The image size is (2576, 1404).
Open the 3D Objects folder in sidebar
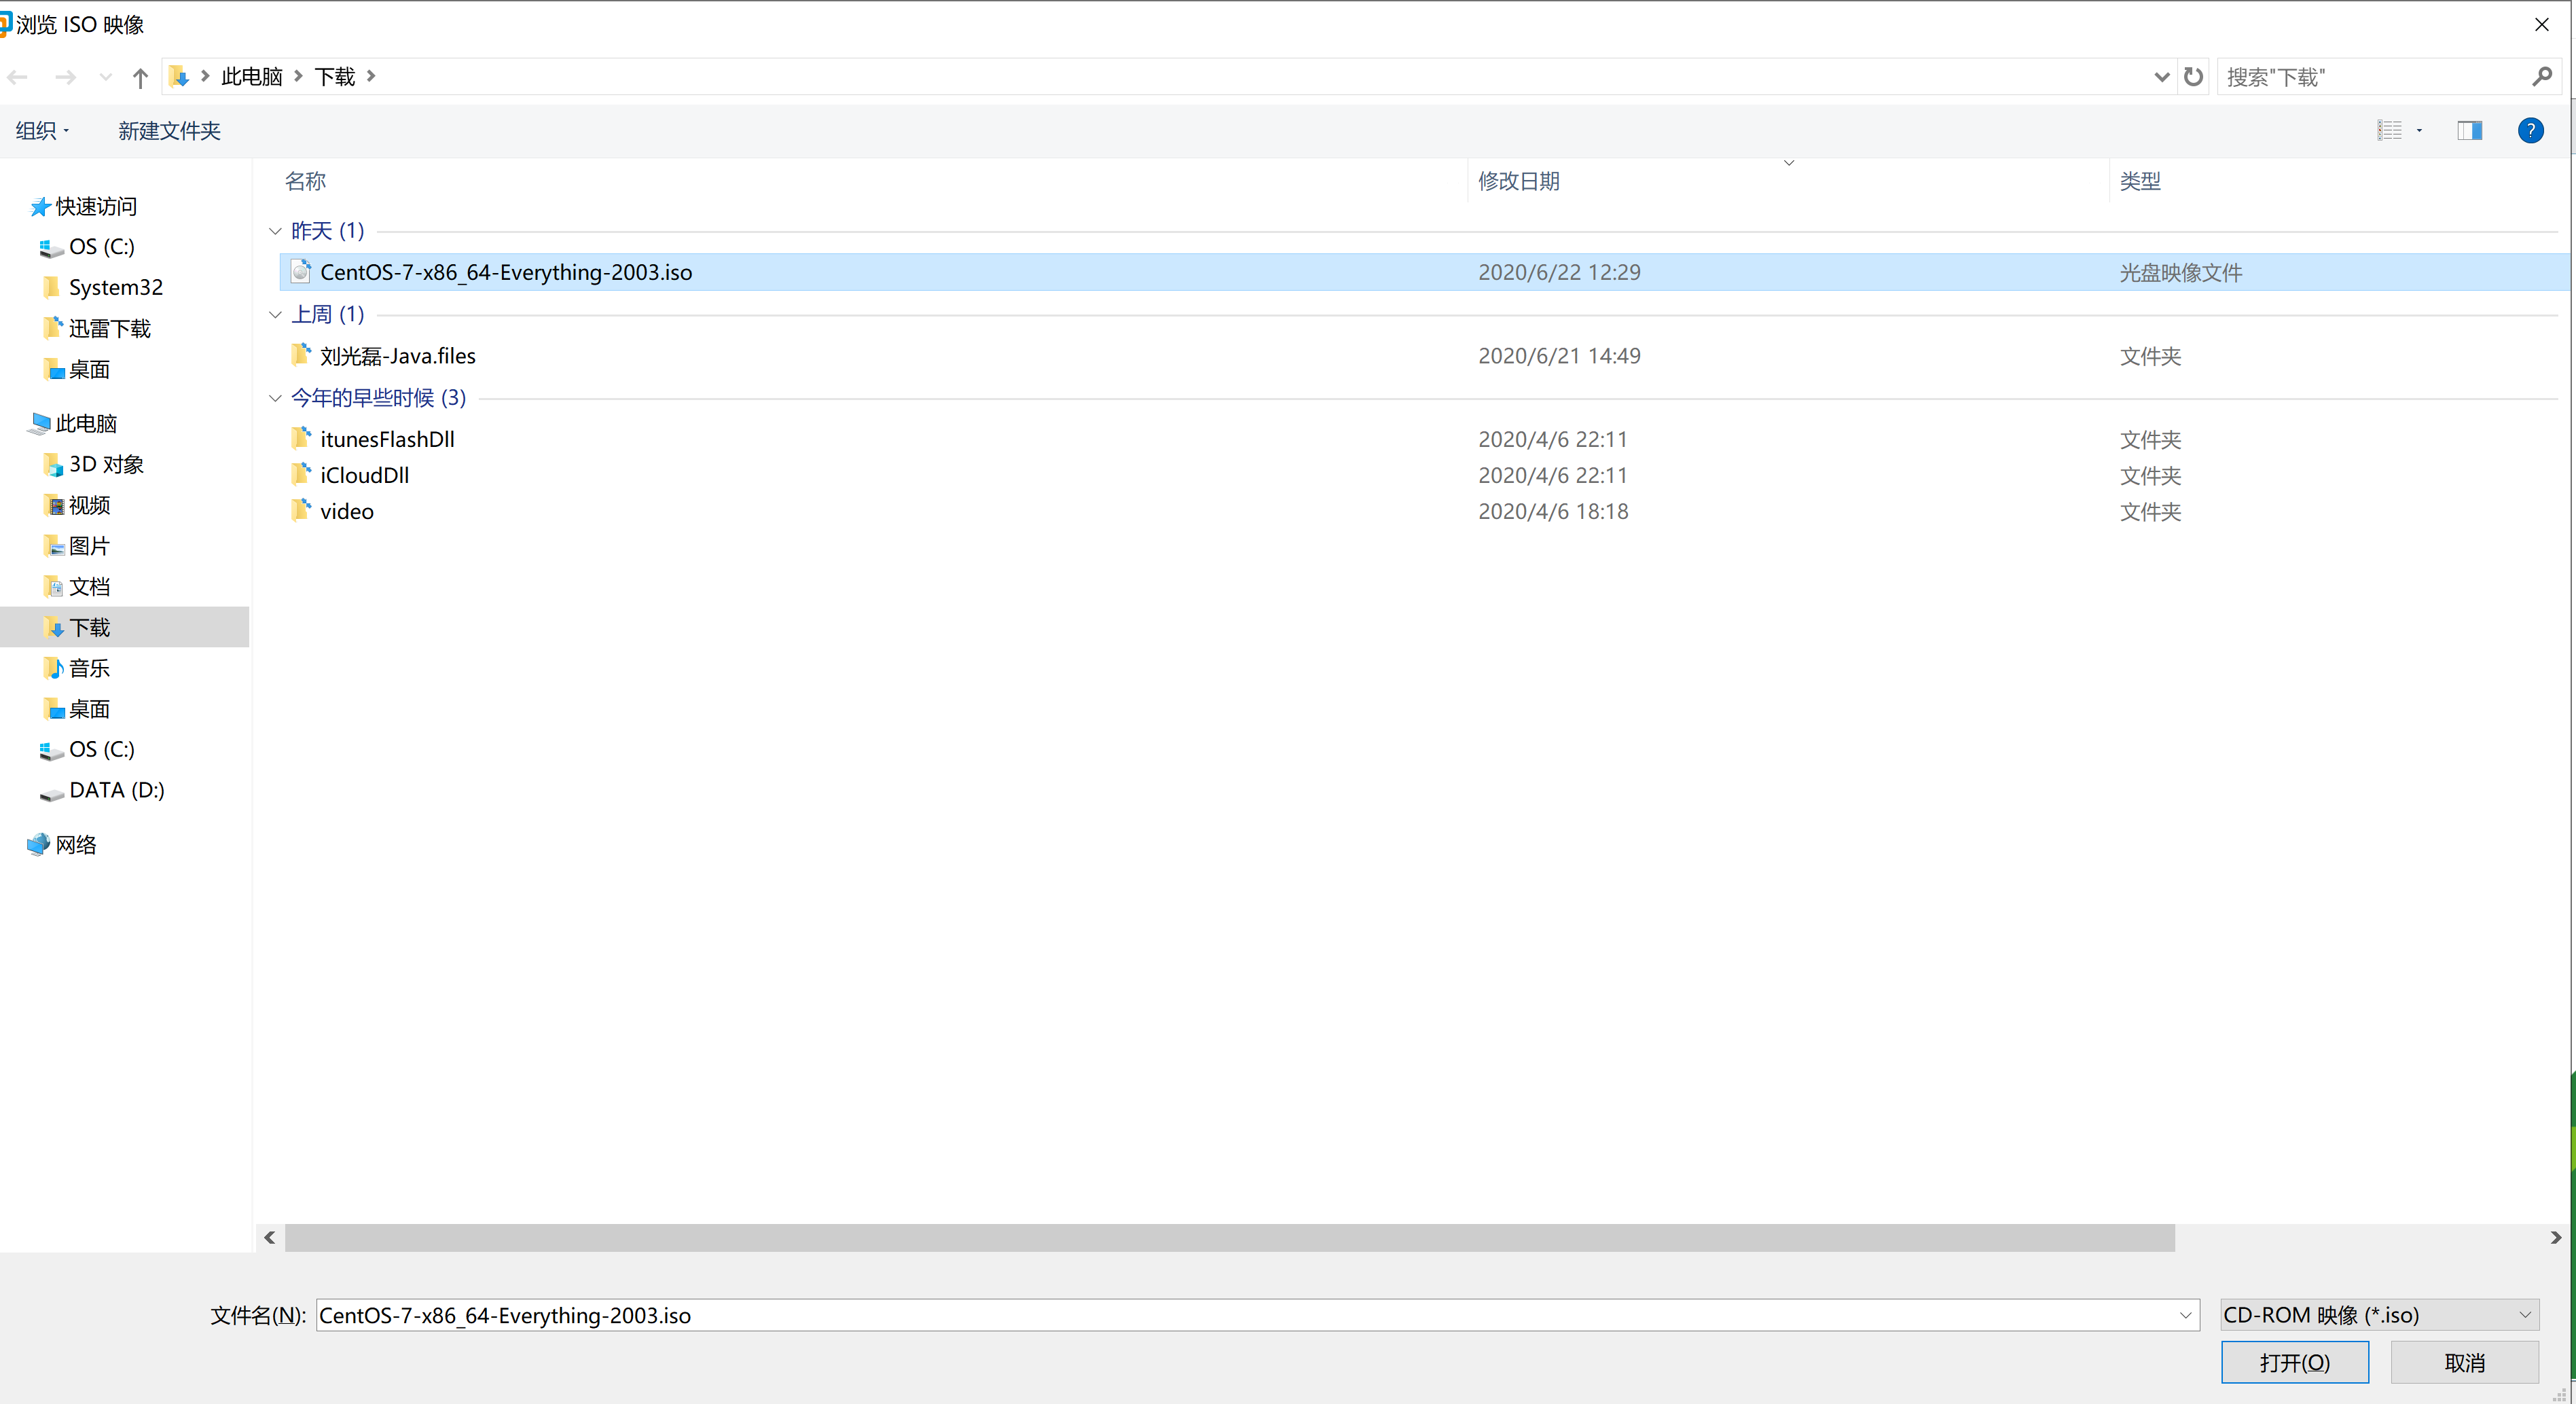(x=105, y=464)
